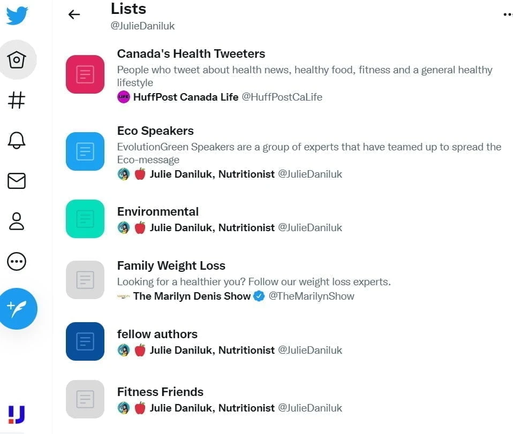Open the Home feed
This screenshot has height=434, width=513.
click(18, 60)
